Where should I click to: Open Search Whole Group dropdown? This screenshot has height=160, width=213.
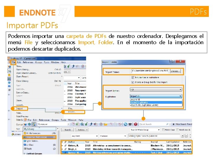(145, 130)
